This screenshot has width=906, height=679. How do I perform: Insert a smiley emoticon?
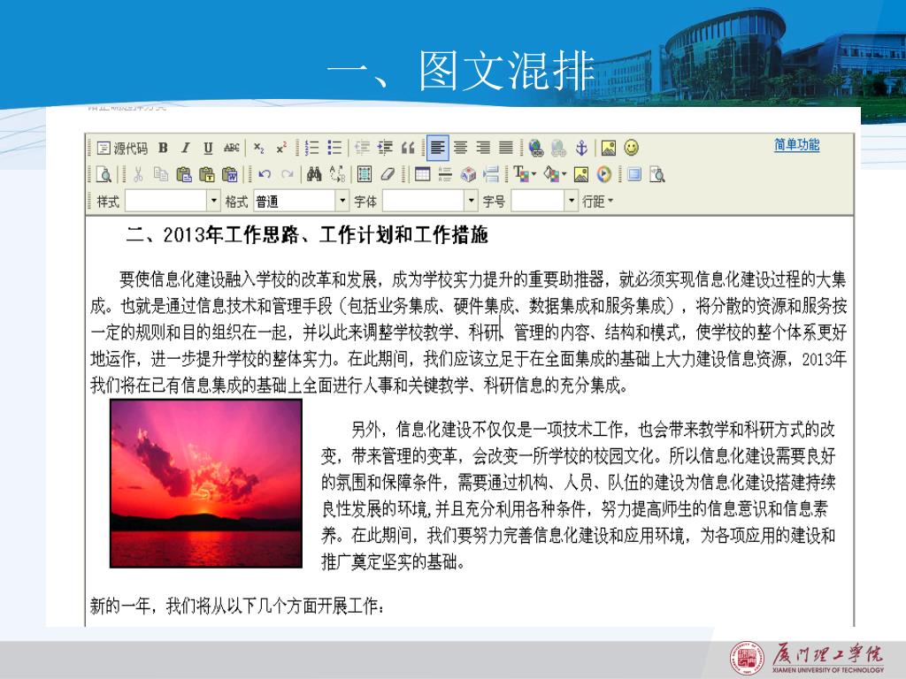632,148
